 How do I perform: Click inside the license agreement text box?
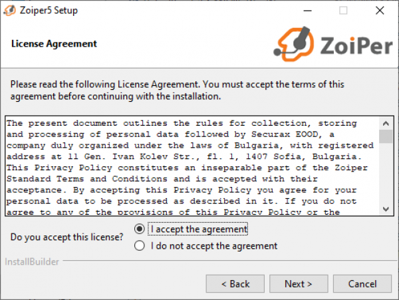192,166
